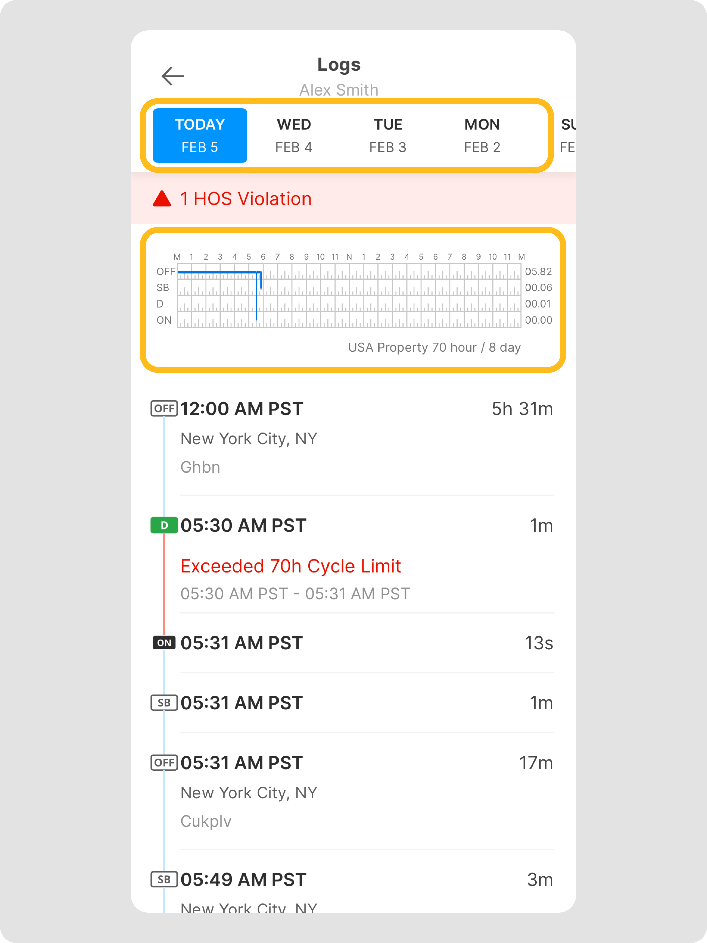707x943 pixels.
Task: Click the Exceeded 70h Cycle Limit text
Action: pyautogui.click(x=290, y=566)
